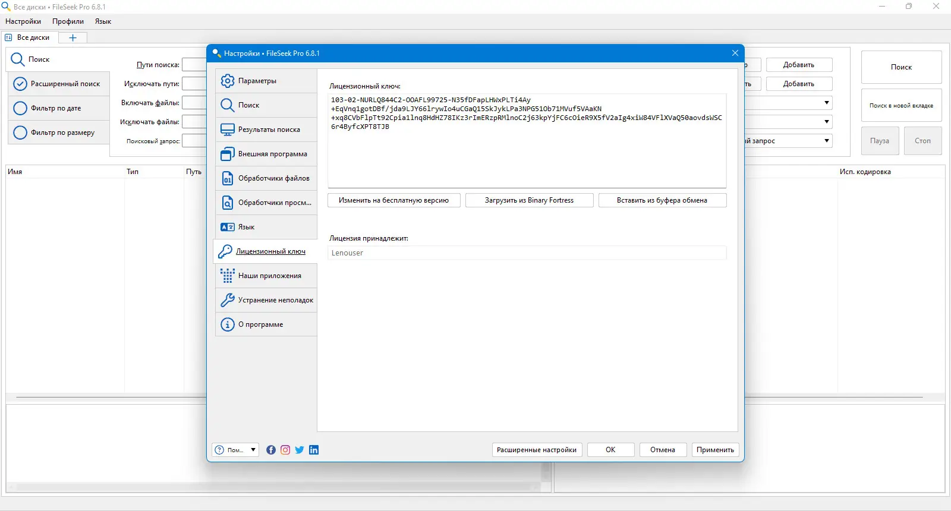This screenshot has width=951, height=511.
Task: Open the Instagram link icon
Action: click(x=285, y=450)
